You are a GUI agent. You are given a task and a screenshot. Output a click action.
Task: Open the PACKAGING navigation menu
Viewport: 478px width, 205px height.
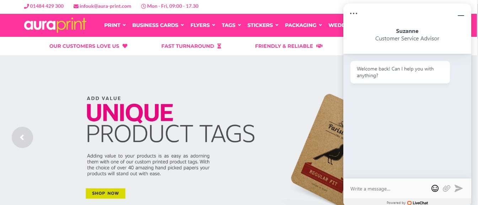coord(304,25)
